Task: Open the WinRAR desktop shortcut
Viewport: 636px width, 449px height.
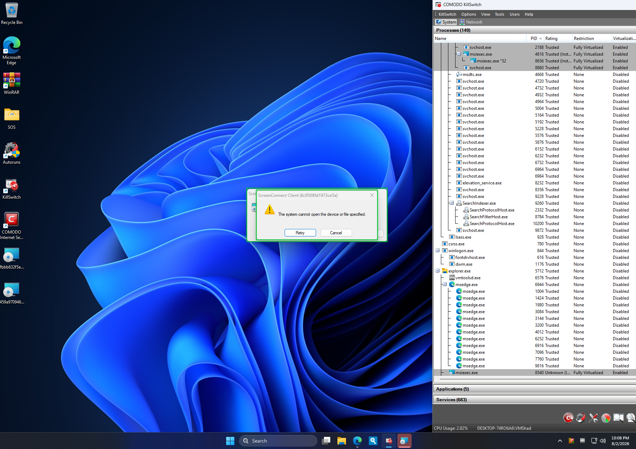Action: 11,83
